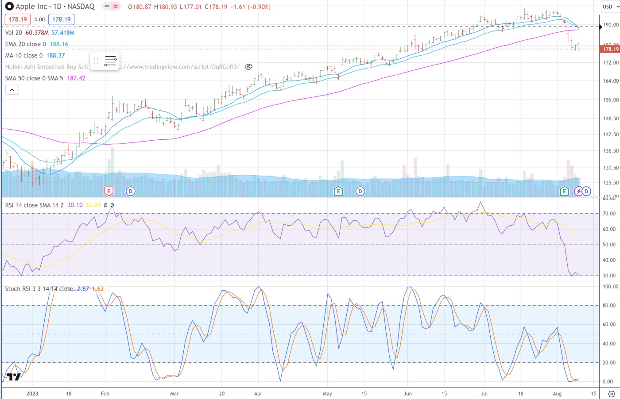Select the Stoch RSI 3 3 14 14 legend
Image resolution: width=620 pixels, height=399 pixels.
[x=39, y=289]
